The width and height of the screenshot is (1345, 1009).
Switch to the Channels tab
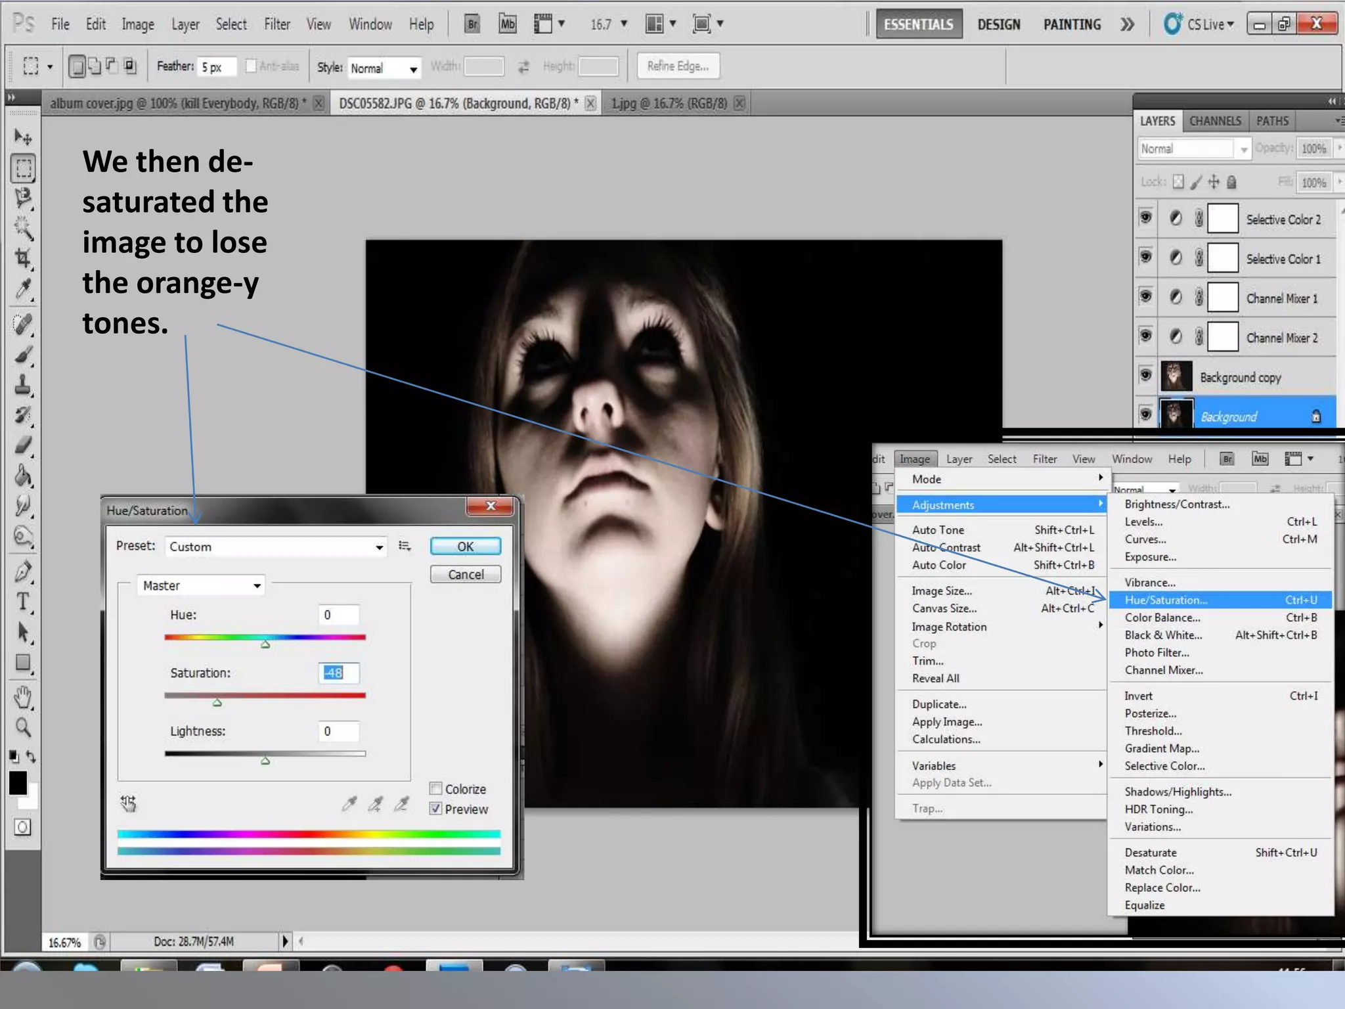pyautogui.click(x=1215, y=121)
